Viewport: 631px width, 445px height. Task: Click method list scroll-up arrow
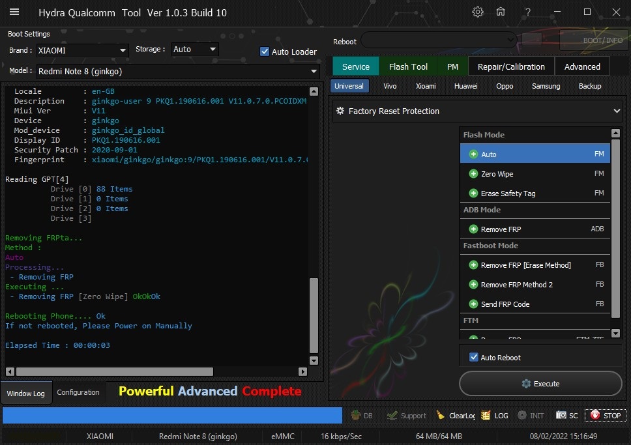[x=615, y=133]
